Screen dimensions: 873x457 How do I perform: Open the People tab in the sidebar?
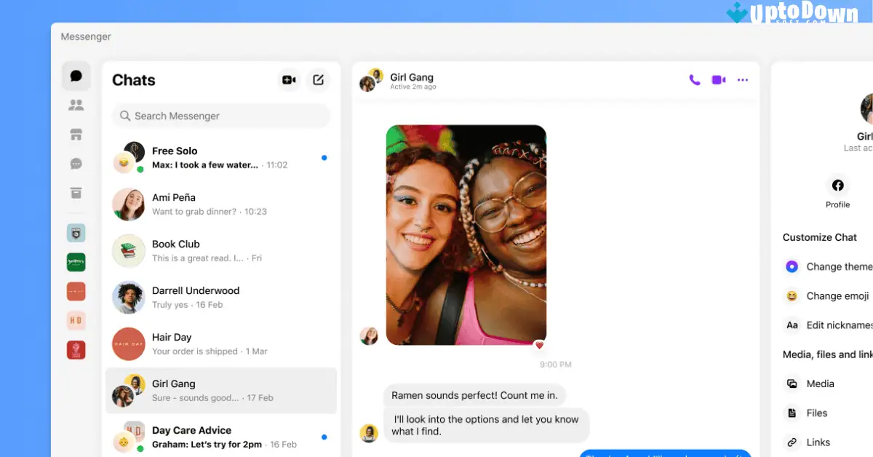(76, 104)
